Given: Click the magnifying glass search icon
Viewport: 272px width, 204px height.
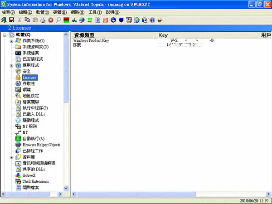Looking at the screenshot, I should coord(58,20).
